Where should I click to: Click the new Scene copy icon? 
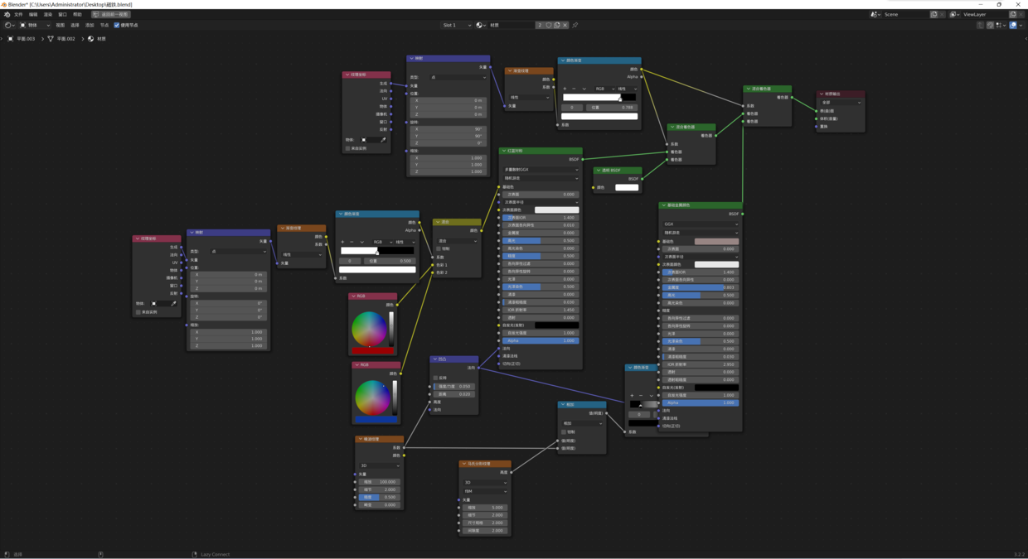[933, 14]
